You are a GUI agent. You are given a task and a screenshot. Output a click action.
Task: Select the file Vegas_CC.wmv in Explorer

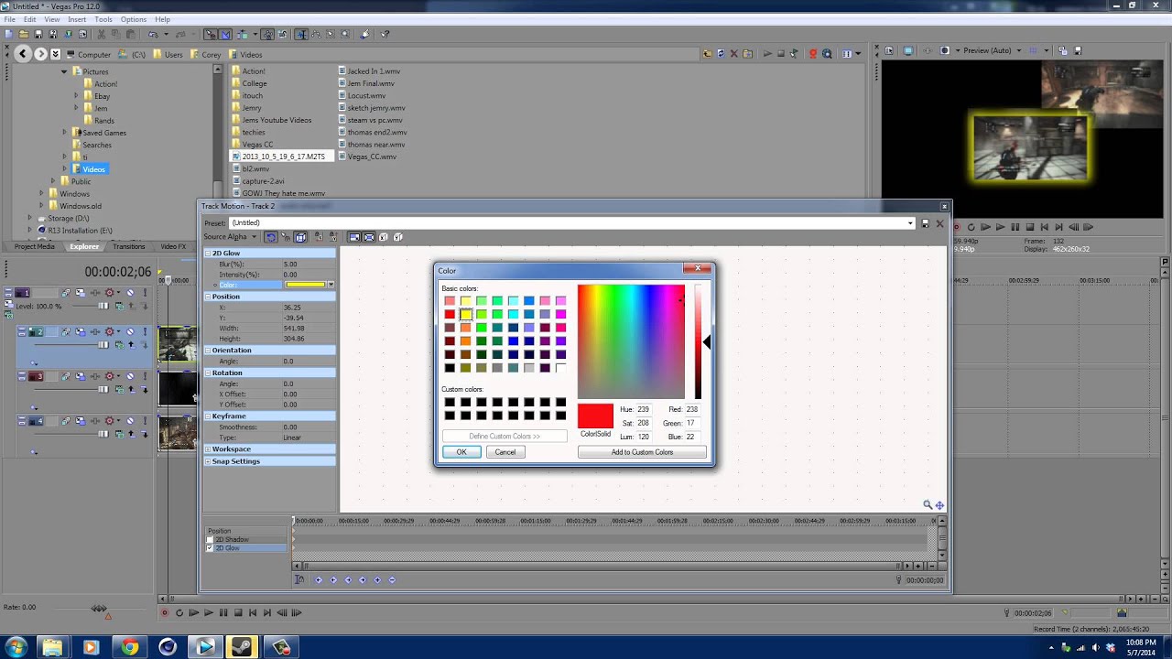(372, 157)
